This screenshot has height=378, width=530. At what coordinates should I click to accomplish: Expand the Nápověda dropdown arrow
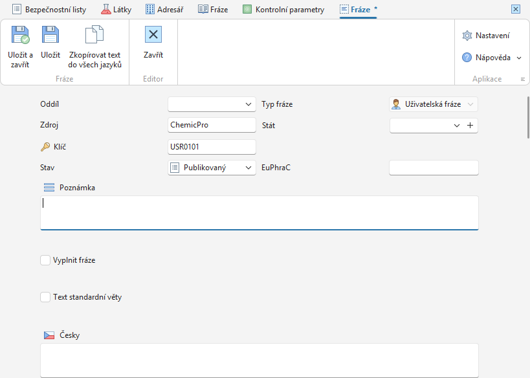(x=519, y=58)
